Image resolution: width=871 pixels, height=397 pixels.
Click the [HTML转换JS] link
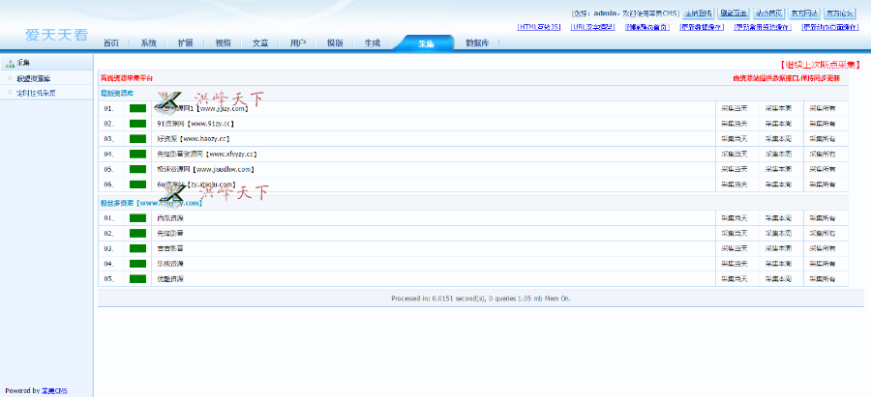click(538, 27)
